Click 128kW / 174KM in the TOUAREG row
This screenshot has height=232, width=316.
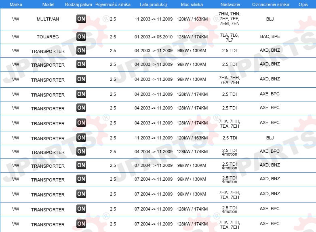pos(192,37)
